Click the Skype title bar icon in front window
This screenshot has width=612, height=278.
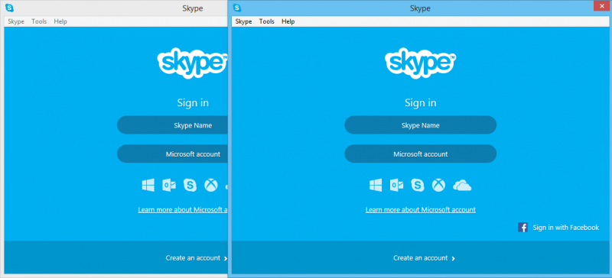236,8
